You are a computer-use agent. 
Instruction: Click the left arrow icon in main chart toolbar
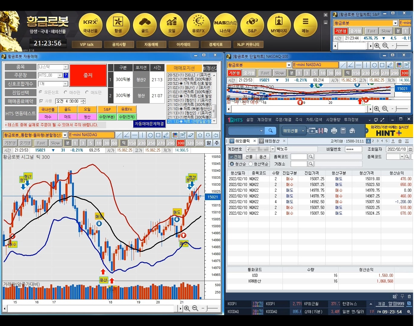click(x=216, y=135)
